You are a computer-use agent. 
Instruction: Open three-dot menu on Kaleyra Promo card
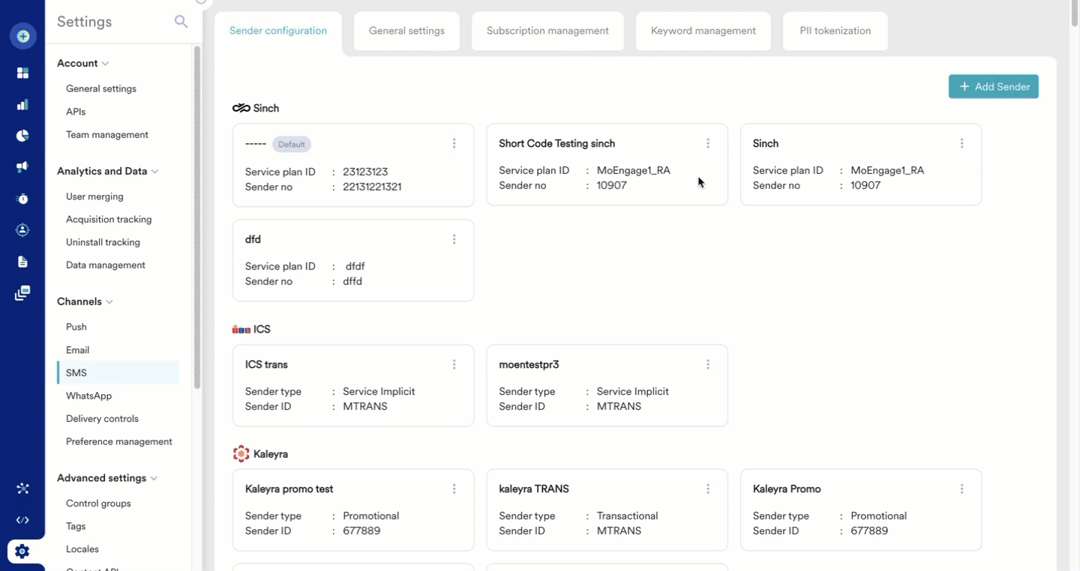click(x=961, y=489)
